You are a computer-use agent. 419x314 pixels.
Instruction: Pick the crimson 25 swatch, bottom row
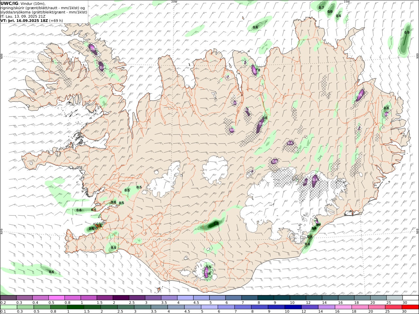(393, 307)
